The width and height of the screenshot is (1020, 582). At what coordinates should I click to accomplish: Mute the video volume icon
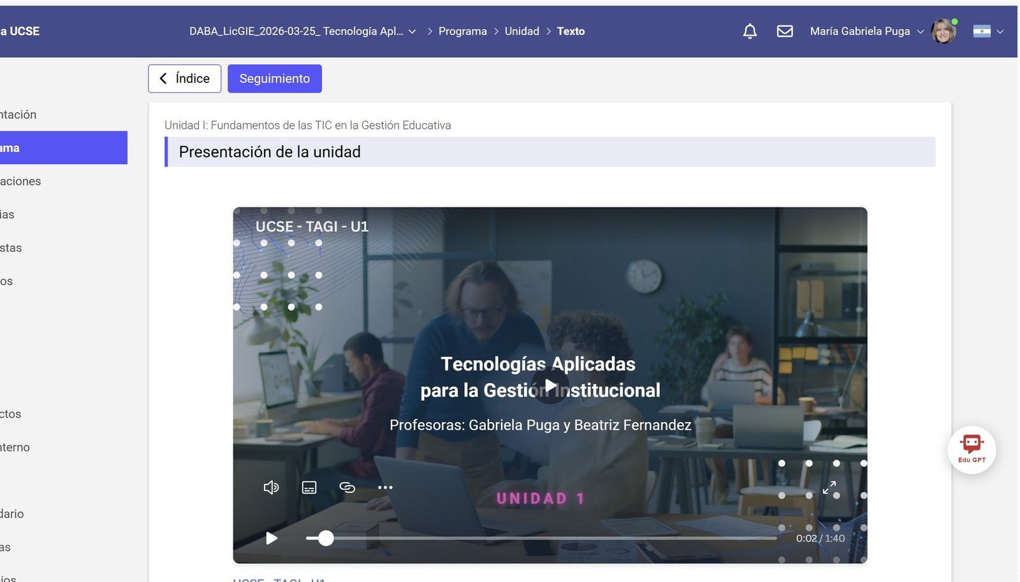coord(271,487)
